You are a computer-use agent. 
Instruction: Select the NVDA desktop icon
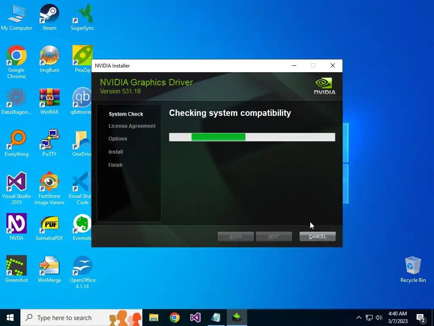pos(17,227)
